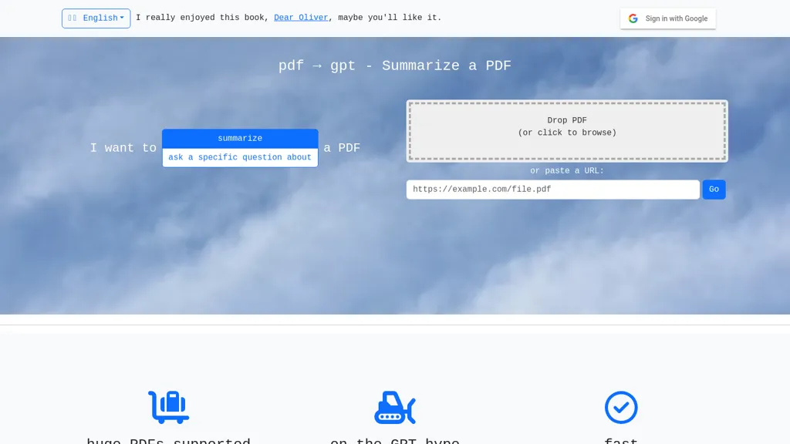Image resolution: width=790 pixels, height=444 pixels.
Task: Click the 'on the GPT hype' heading
Action: (x=394, y=440)
